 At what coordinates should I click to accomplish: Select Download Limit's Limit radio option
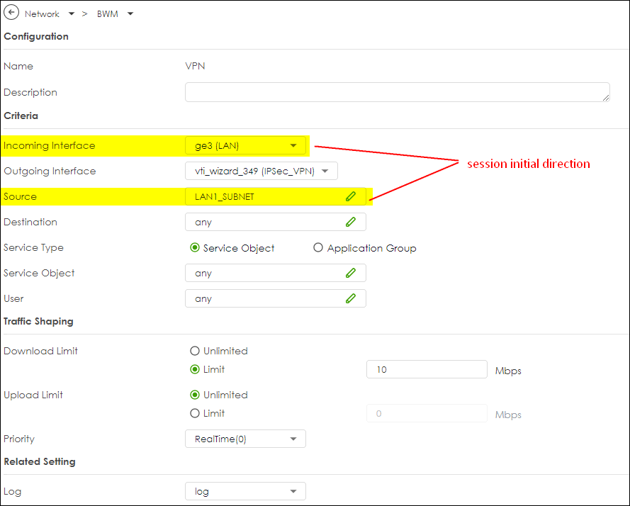pyautogui.click(x=195, y=369)
